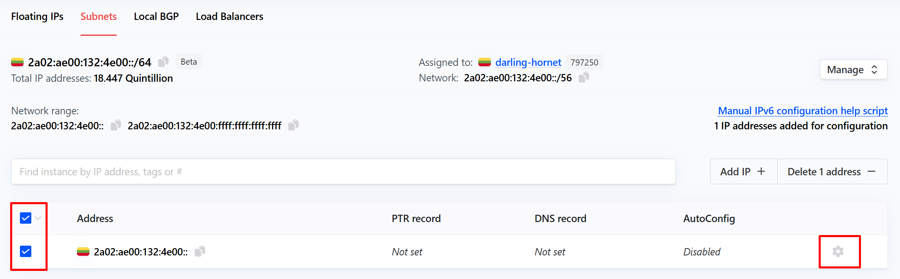Go to the Load Balancers tab
This screenshot has width=900, height=279.
(229, 17)
